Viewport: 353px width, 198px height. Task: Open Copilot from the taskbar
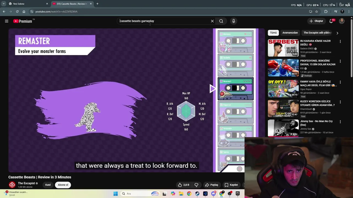[173, 194]
